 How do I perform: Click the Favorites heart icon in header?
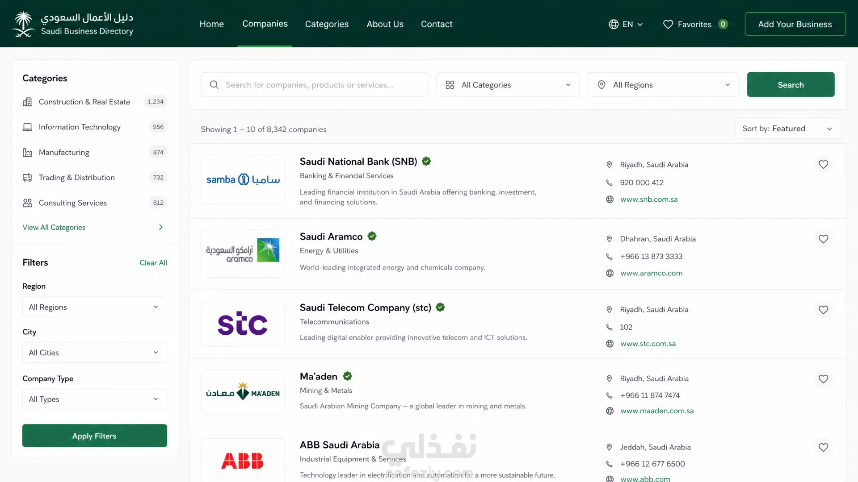pyautogui.click(x=668, y=24)
